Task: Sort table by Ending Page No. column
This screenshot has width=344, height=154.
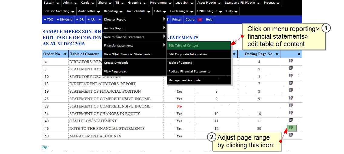Action: 259,54
